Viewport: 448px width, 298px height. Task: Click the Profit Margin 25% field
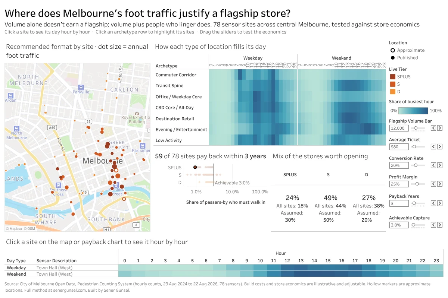pos(399,184)
